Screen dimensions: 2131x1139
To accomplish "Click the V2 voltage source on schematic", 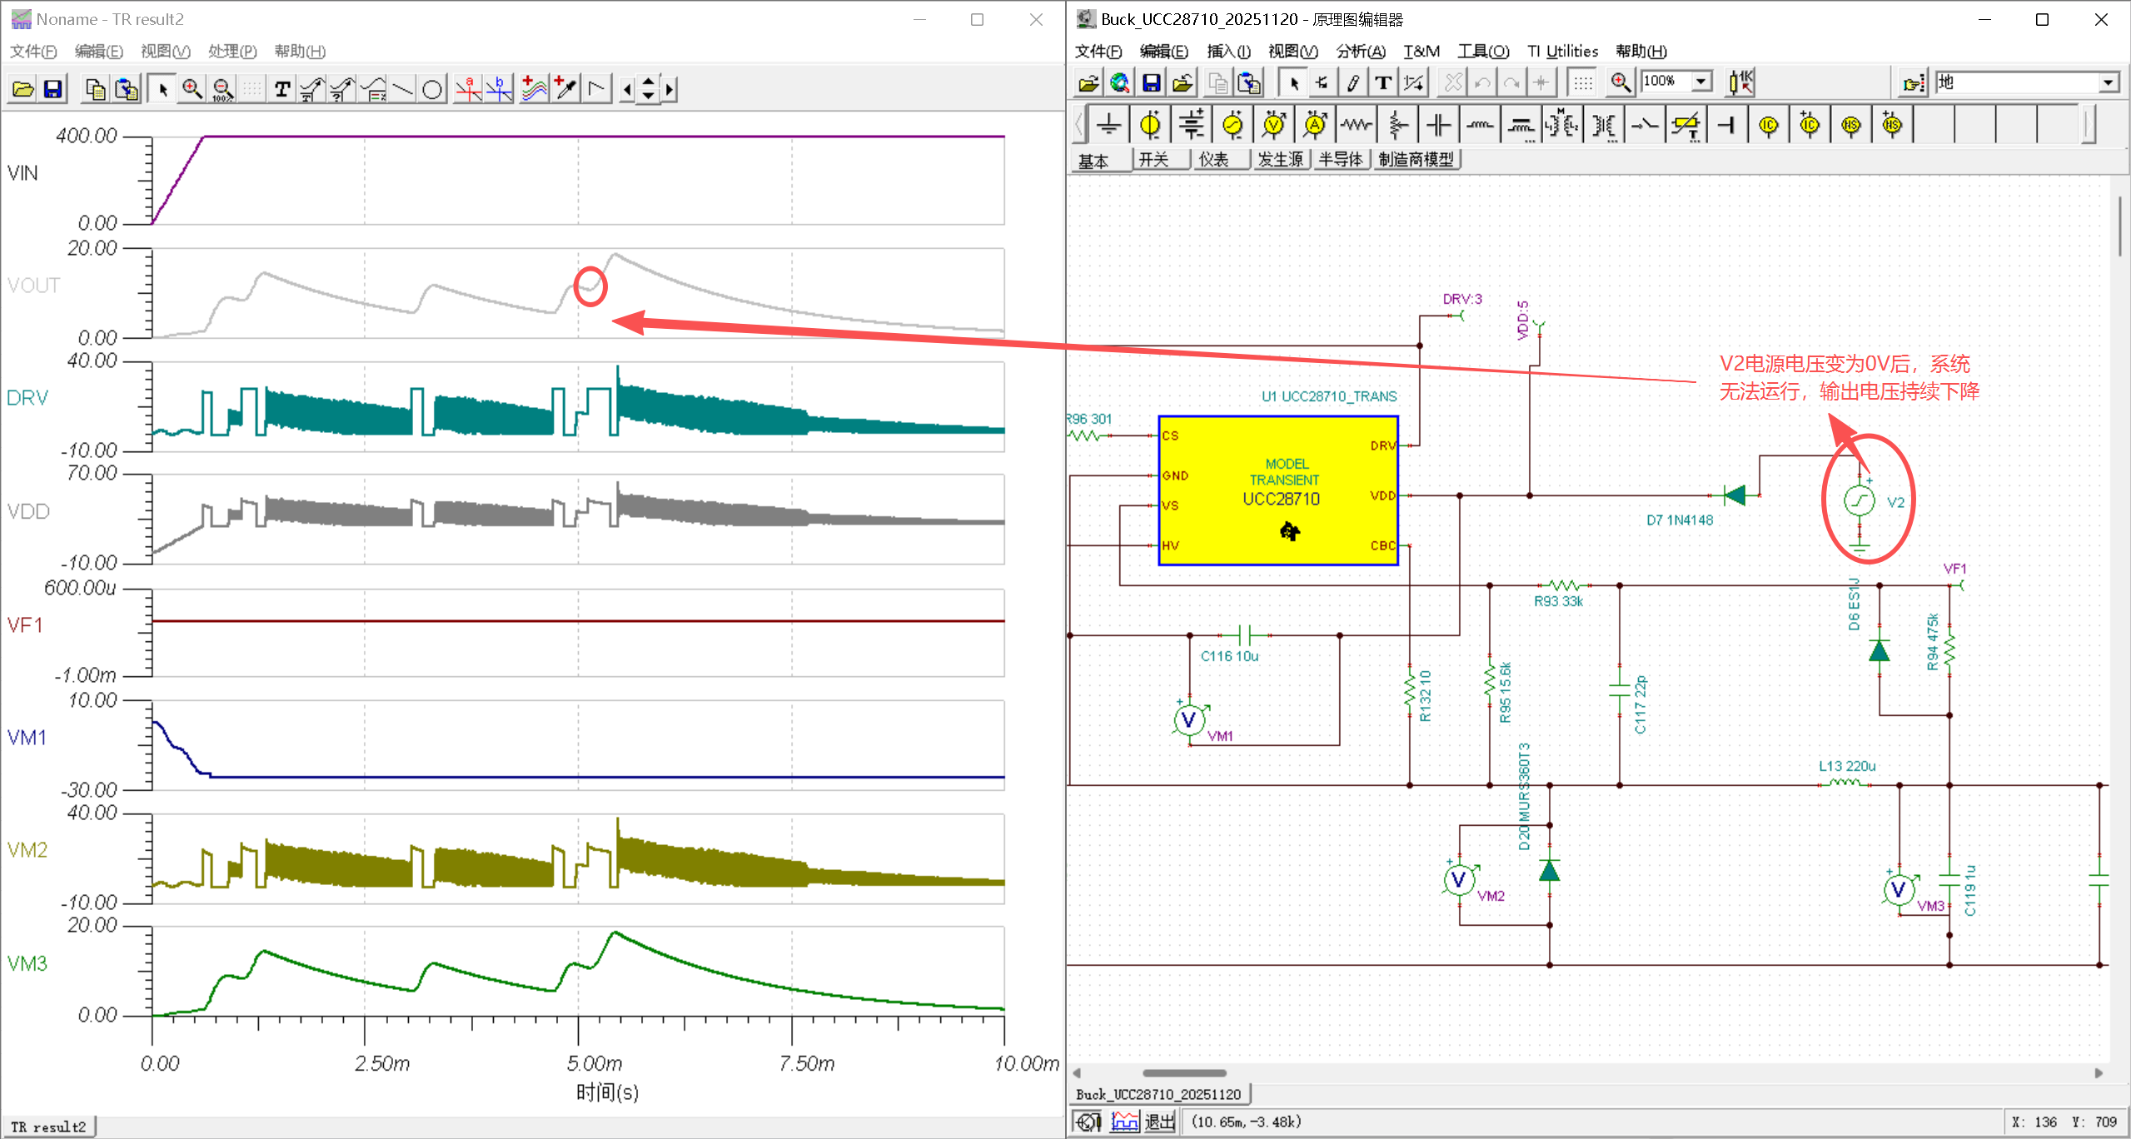I will (x=1860, y=501).
